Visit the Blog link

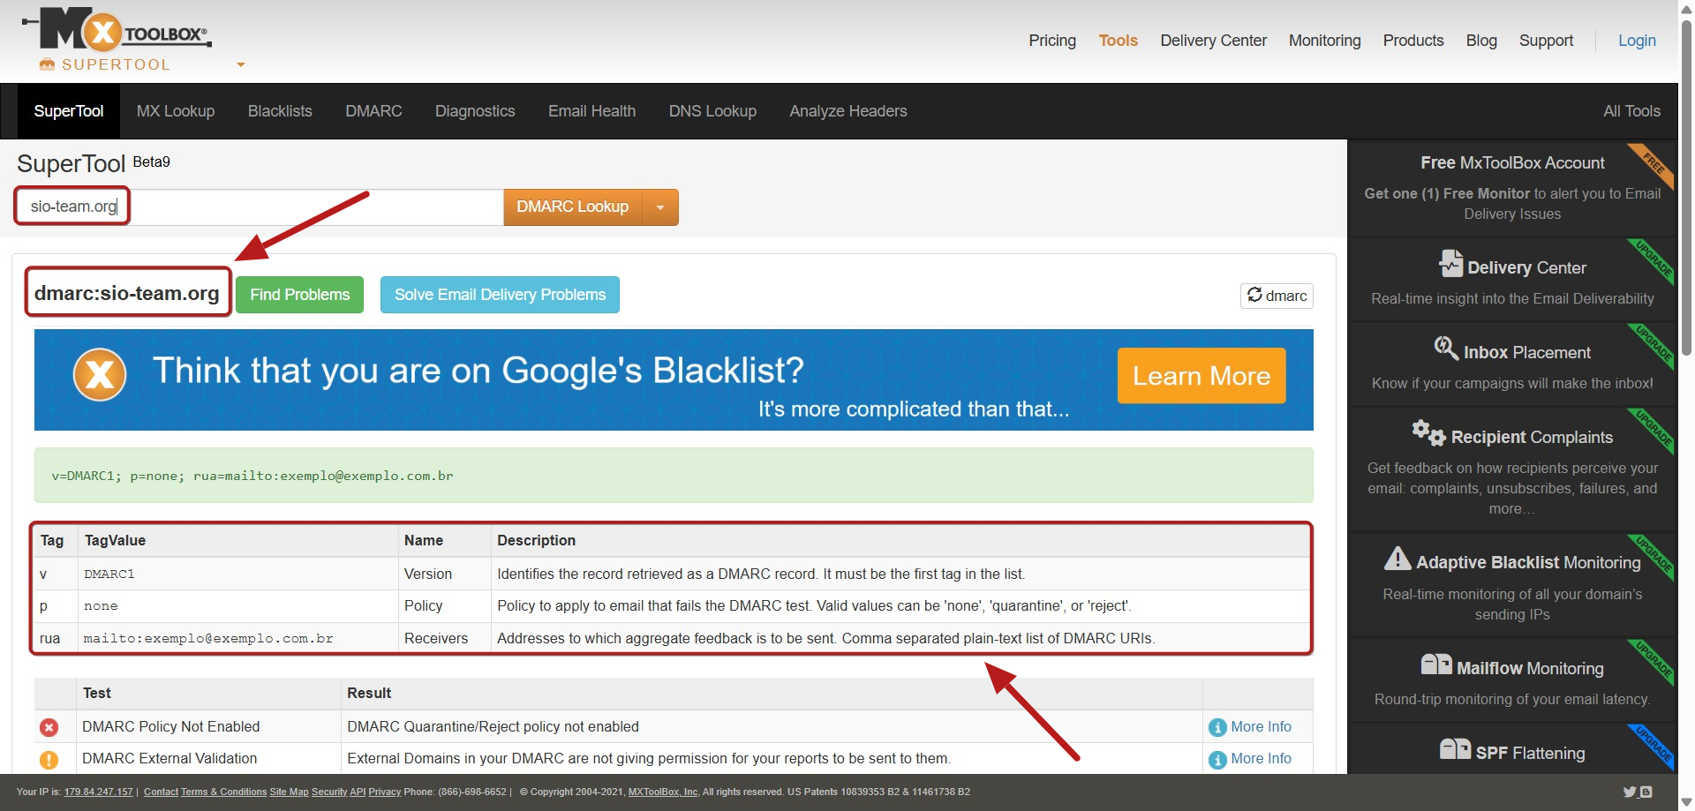coord(1480,41)
